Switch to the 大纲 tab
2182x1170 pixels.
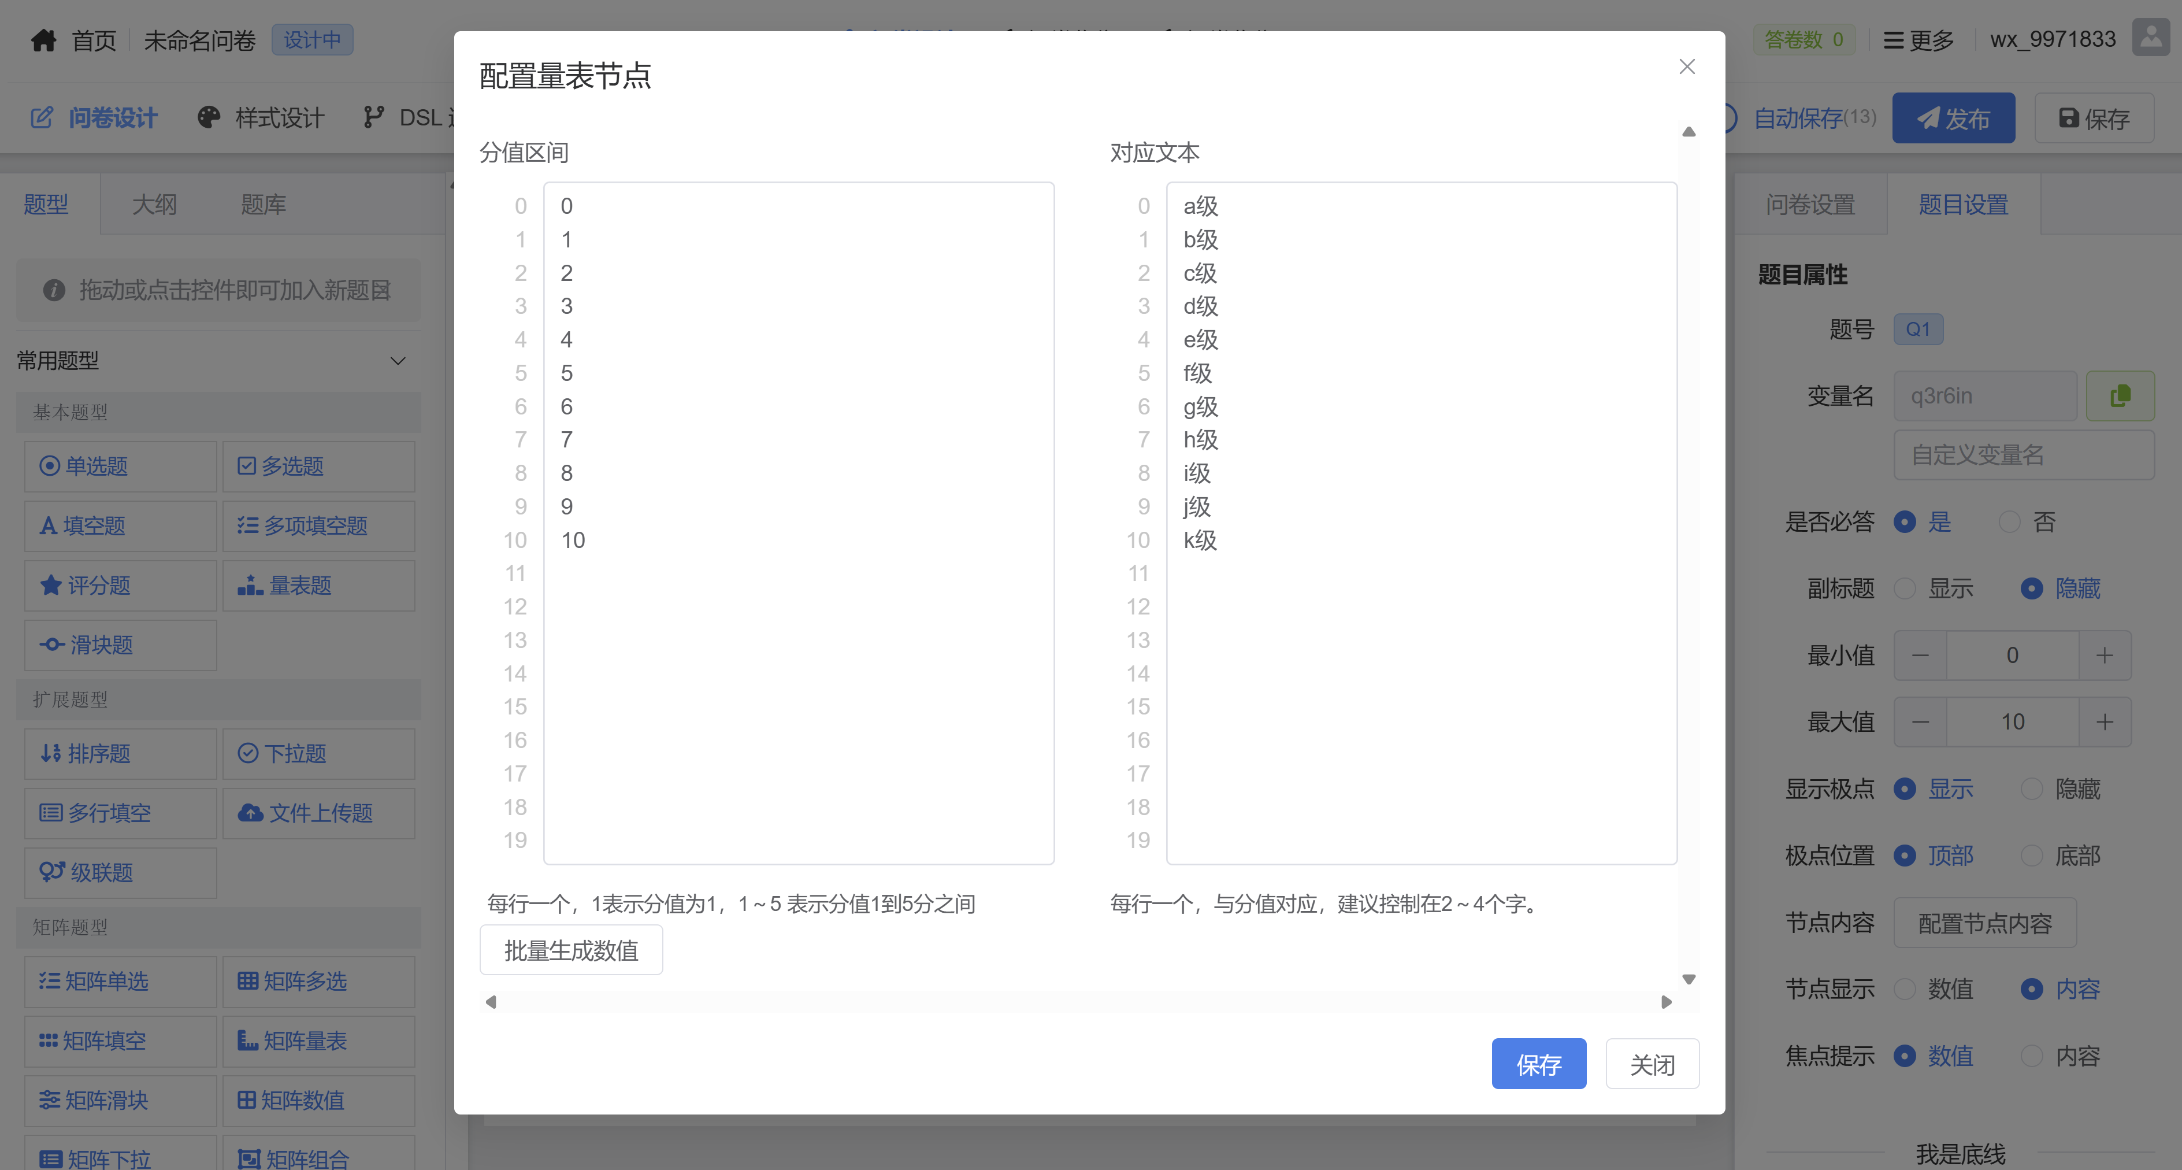point(154,204)
